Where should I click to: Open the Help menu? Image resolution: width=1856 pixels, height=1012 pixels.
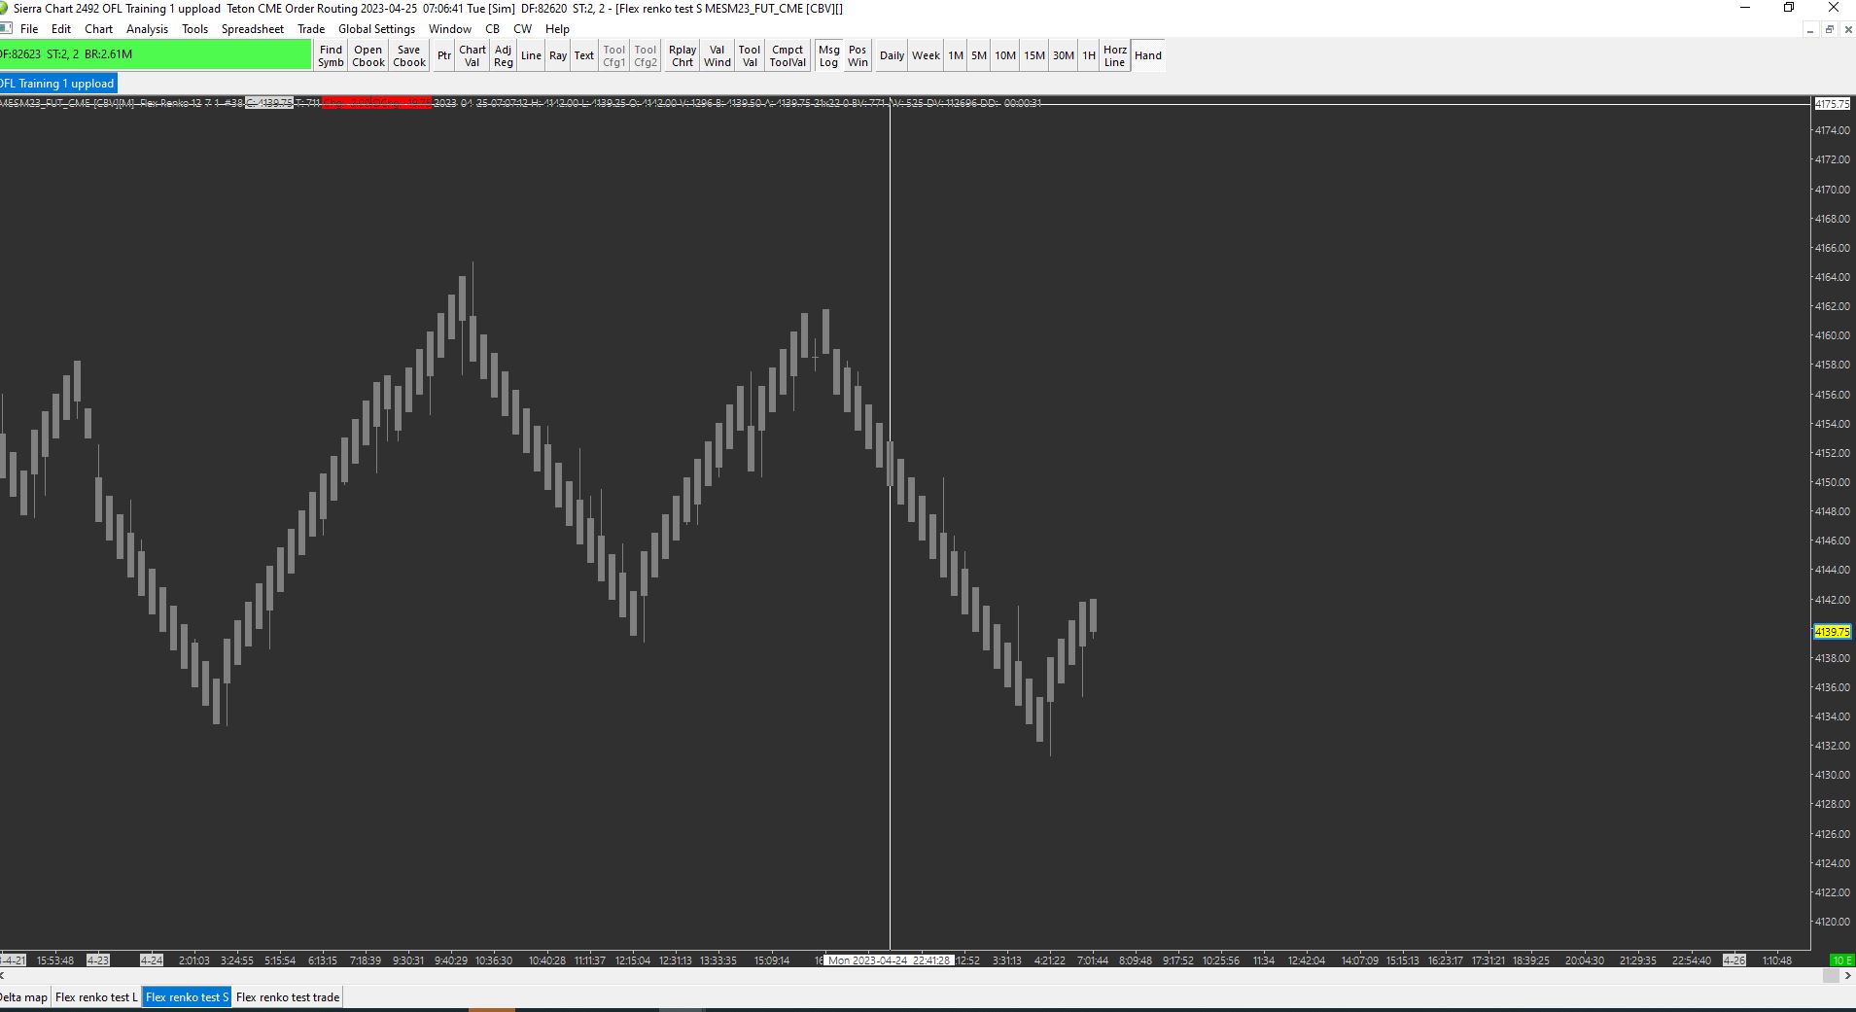tap(557, 29)
